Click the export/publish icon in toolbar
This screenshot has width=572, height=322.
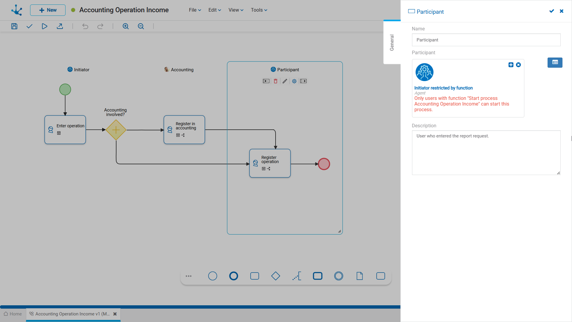[x=60, y=26]
